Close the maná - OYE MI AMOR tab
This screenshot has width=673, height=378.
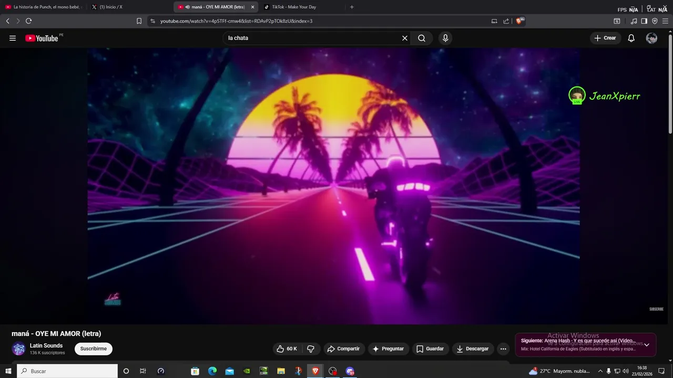[252, 7]
